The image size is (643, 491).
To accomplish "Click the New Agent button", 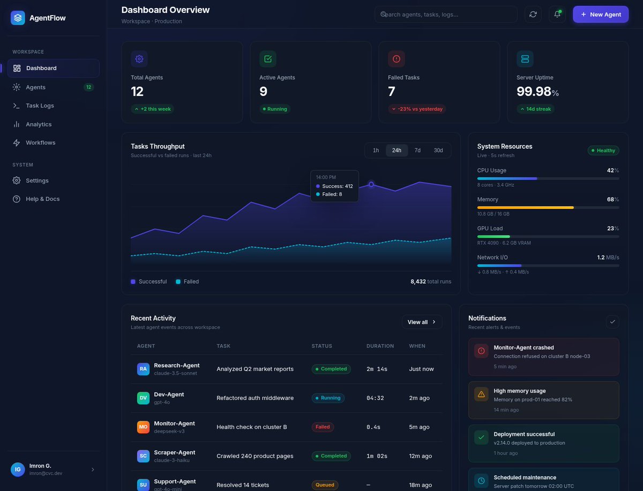I will (601, 14).
